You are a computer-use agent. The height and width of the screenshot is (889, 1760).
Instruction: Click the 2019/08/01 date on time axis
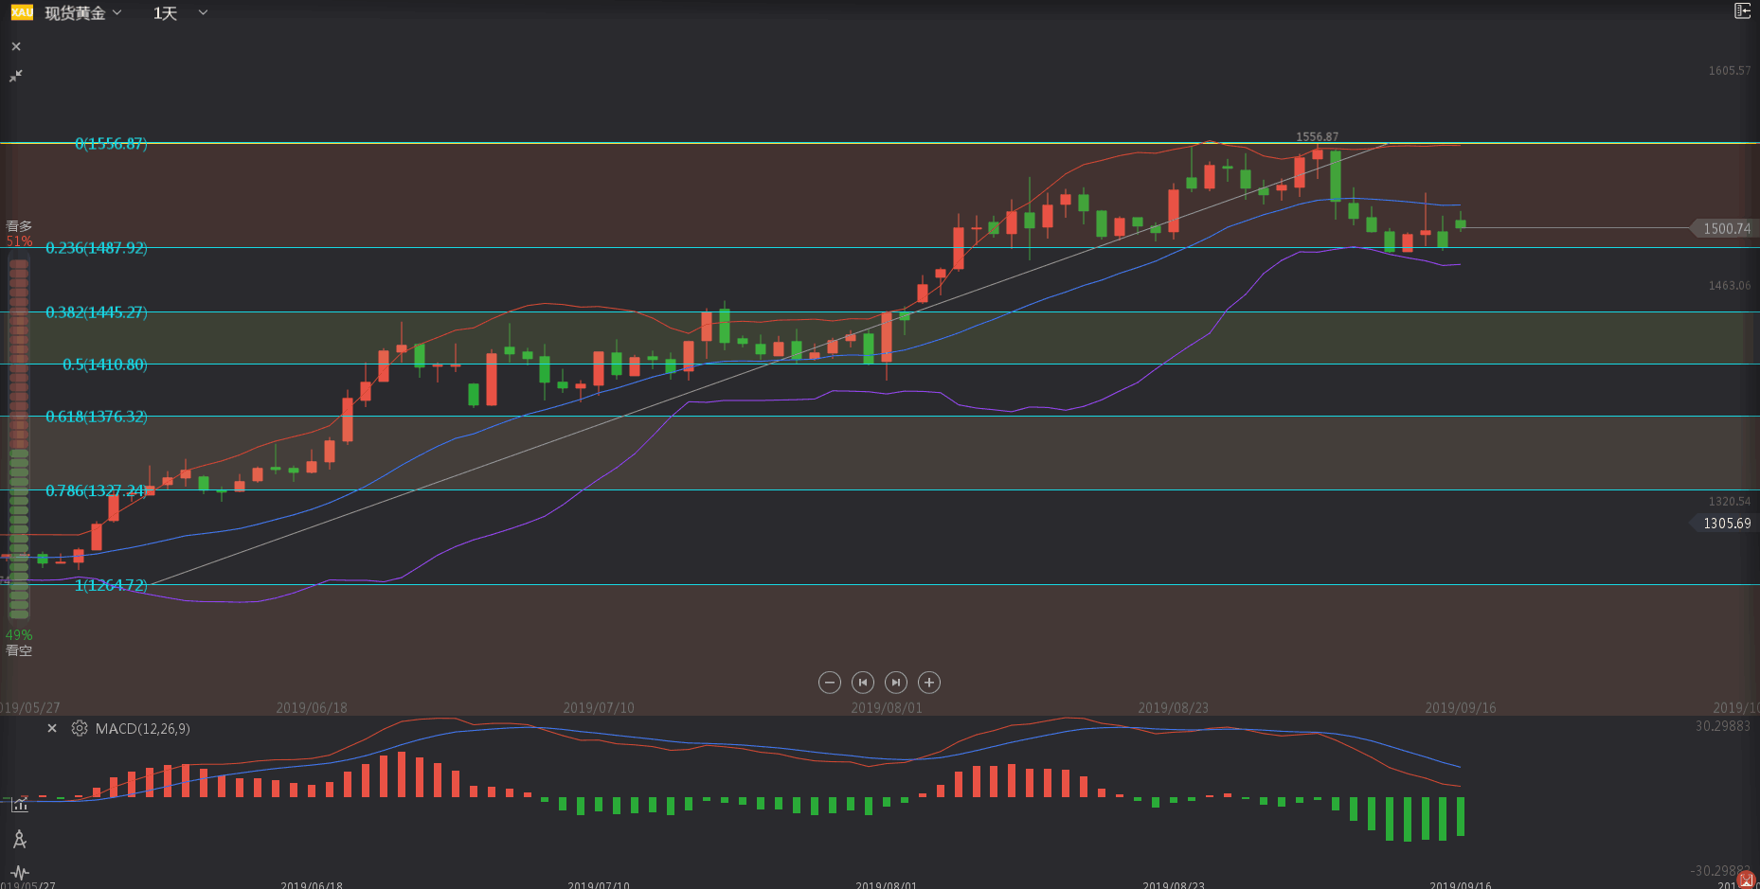[886, 708]
